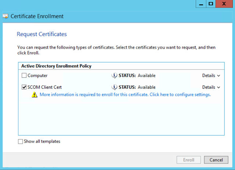Image resolution: width=235 pixels, height=170 pixels.
Task: Uncheck the SCOM Client Cert checkbox
Action: [24, 88]
